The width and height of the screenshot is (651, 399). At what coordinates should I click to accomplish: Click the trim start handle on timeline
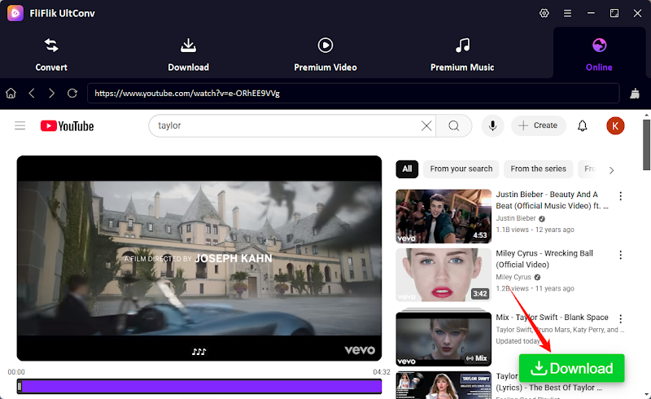click(x=19, y=387)
